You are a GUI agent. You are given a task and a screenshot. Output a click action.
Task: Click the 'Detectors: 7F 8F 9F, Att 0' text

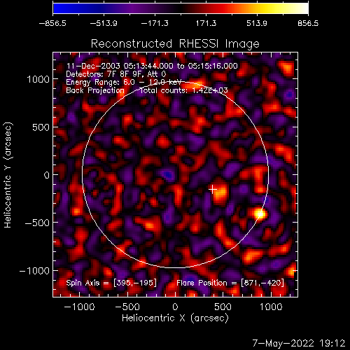coord(116,74)
